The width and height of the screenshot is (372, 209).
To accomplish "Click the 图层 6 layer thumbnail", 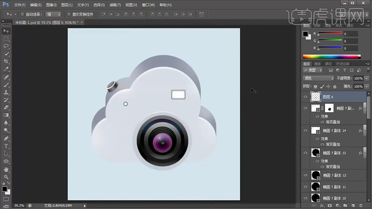I will [316, 97].
